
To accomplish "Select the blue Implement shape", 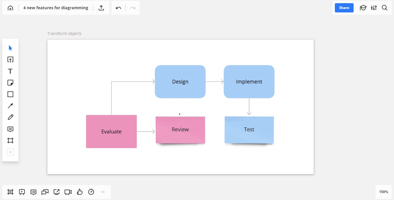I will click(x=249, y=82).
